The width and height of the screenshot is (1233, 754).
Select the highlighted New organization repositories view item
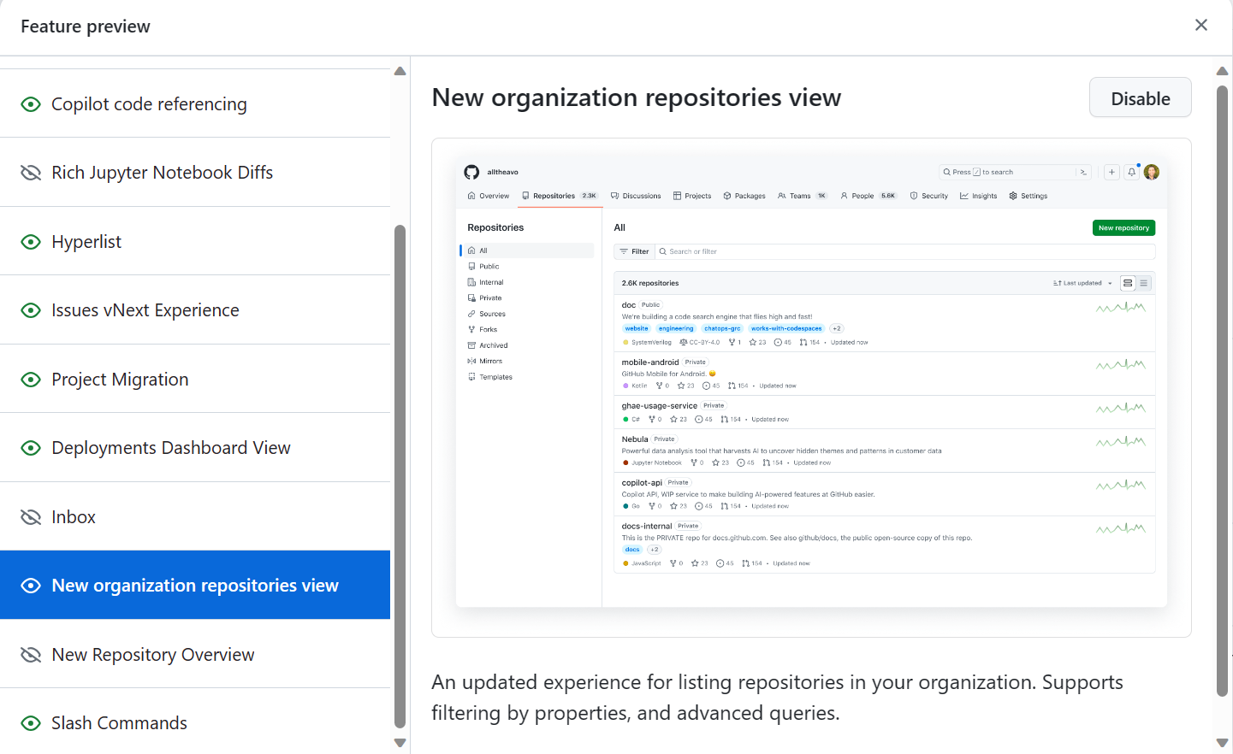(x=195, y=586)
